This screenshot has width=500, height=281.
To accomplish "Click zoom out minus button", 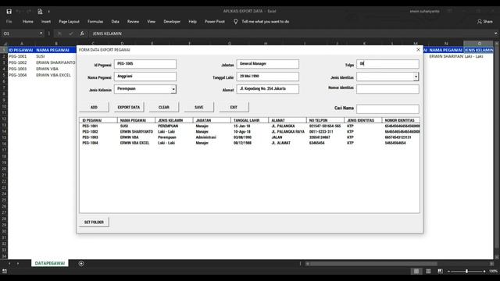I will click(448, 271).
